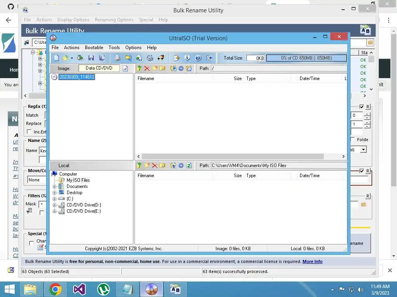This screenshot has height=297, width=397.
Task: Click the gear settings icon in Image toolbar
Action: click(181, 68)
